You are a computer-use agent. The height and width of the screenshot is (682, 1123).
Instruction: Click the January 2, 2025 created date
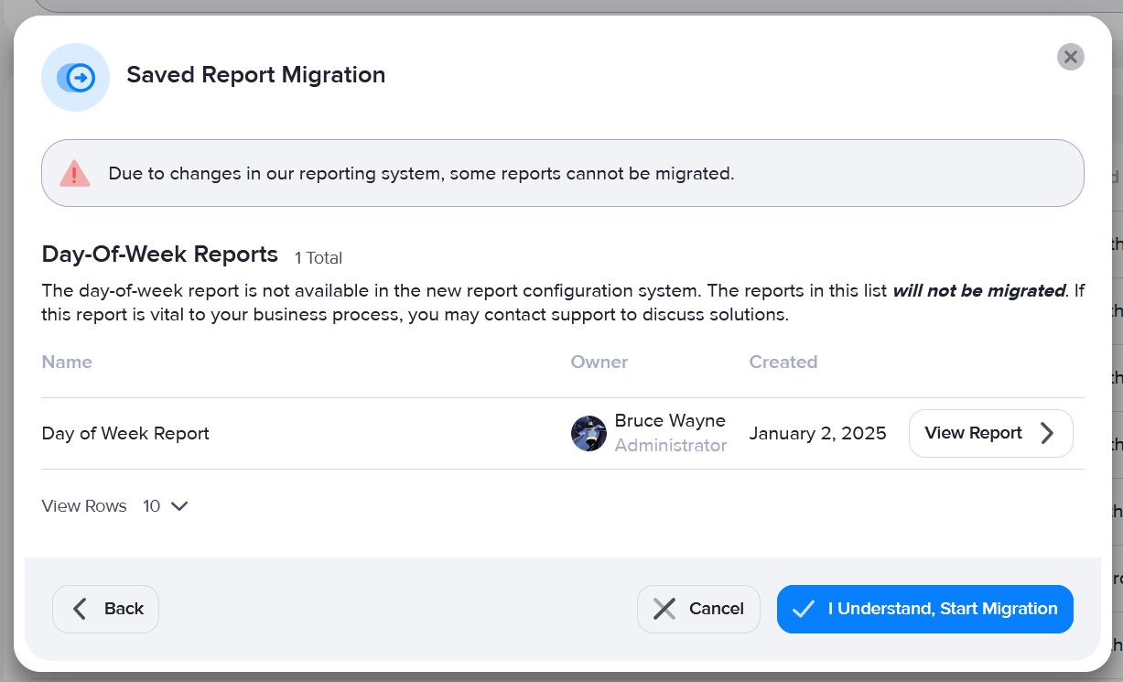click(817, 434)
